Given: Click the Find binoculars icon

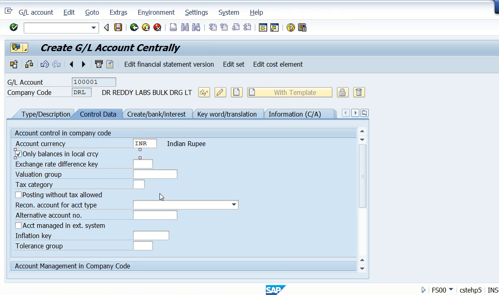Looking at the screenshot, I should (x=185, y=27).
